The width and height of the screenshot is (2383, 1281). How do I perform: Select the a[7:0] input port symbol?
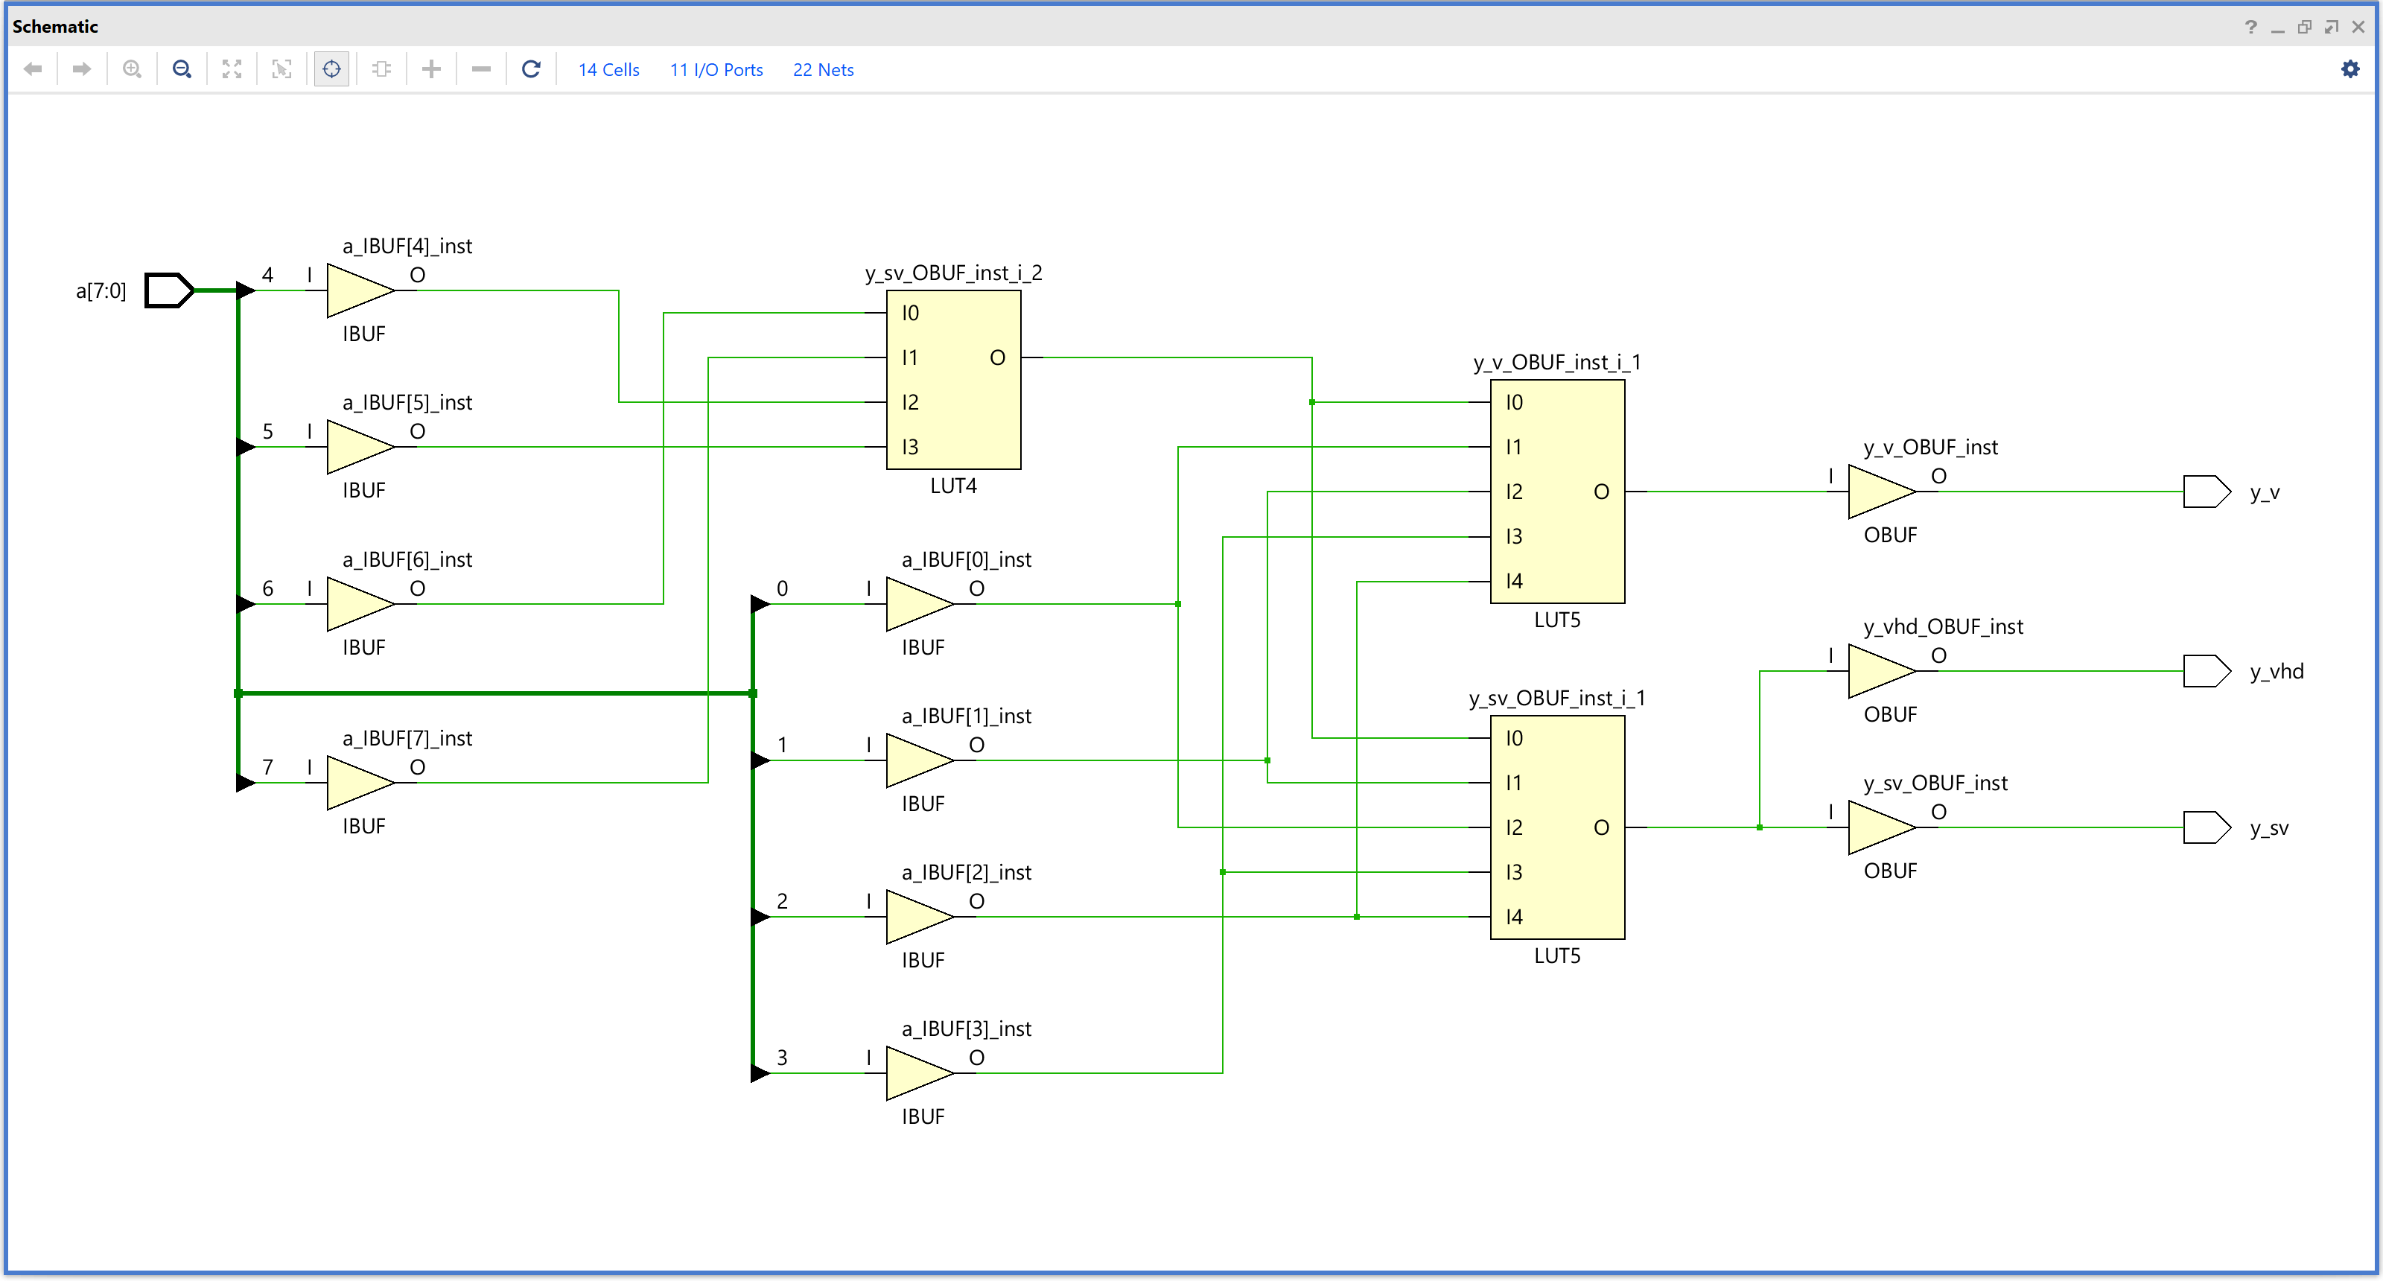pyautogui.click(x=169, y=290)
